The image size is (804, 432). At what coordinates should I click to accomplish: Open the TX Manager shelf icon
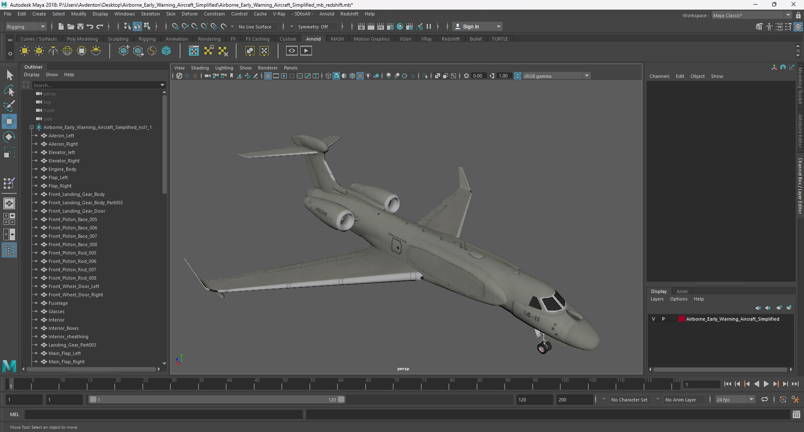pos(194,51)
